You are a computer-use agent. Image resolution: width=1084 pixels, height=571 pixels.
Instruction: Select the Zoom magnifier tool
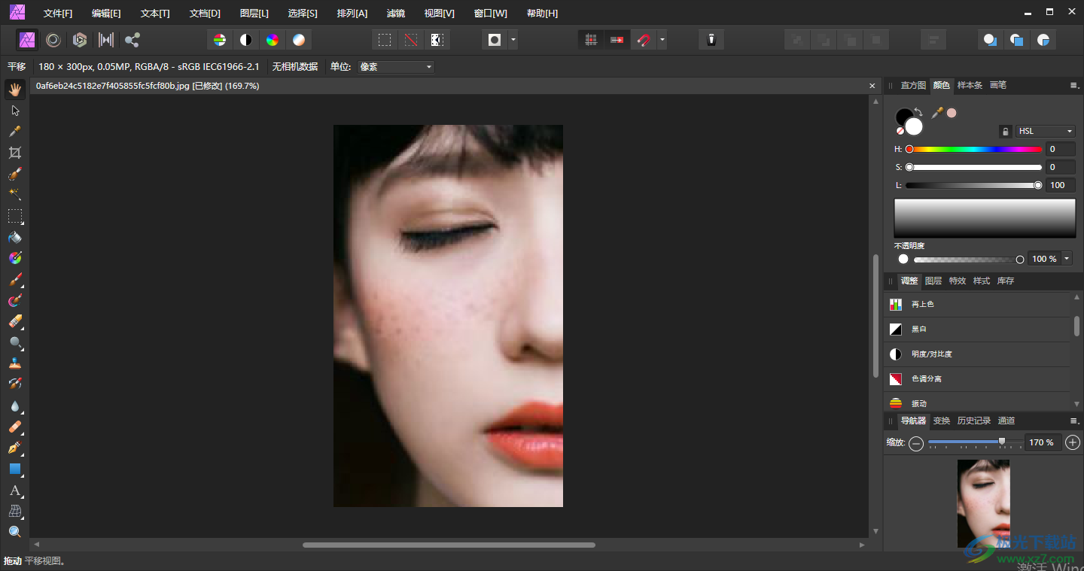point(15,532)
